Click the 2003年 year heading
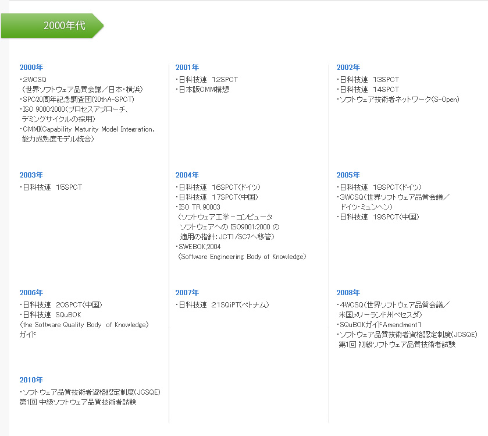 pos(31,175)
